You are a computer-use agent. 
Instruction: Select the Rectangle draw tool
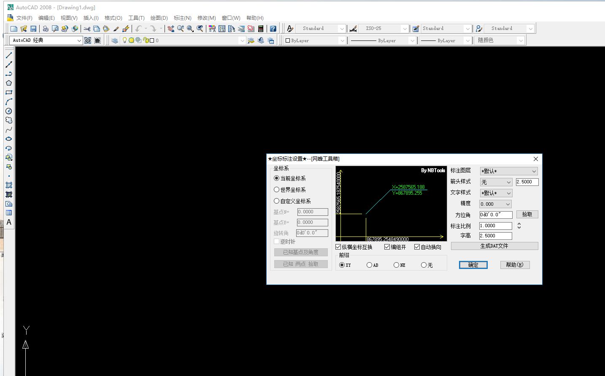click(x=8, y=92)
